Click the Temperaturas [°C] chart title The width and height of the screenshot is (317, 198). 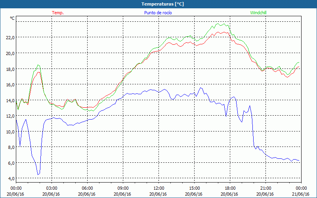162,4
